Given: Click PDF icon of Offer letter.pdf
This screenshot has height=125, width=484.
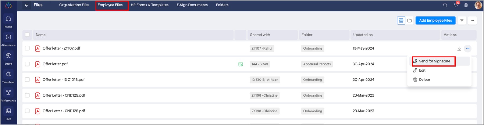Looking at the screenshot, I should [x=38, y=64].
